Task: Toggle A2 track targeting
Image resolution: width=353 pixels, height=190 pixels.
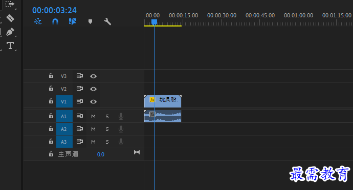Action: pos(64,129)
